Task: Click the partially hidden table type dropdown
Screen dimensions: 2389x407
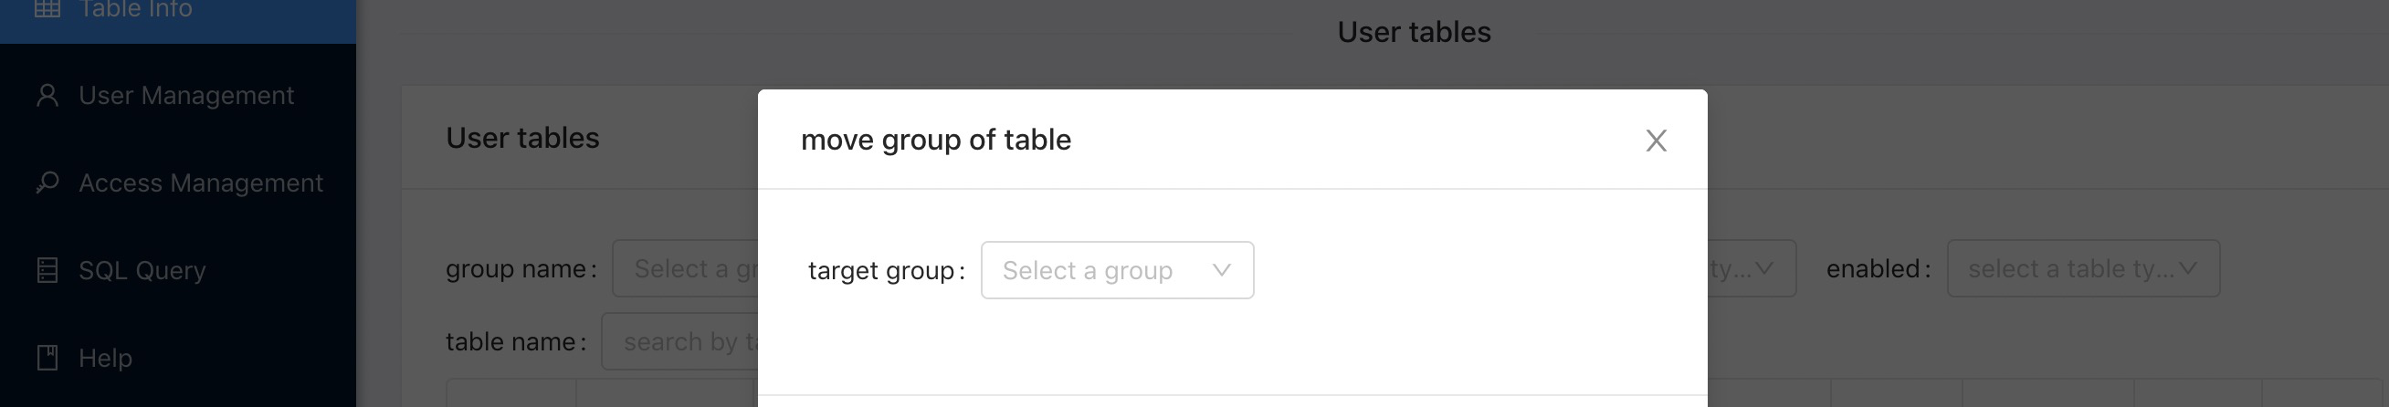Action: (x=1751, y=268)
